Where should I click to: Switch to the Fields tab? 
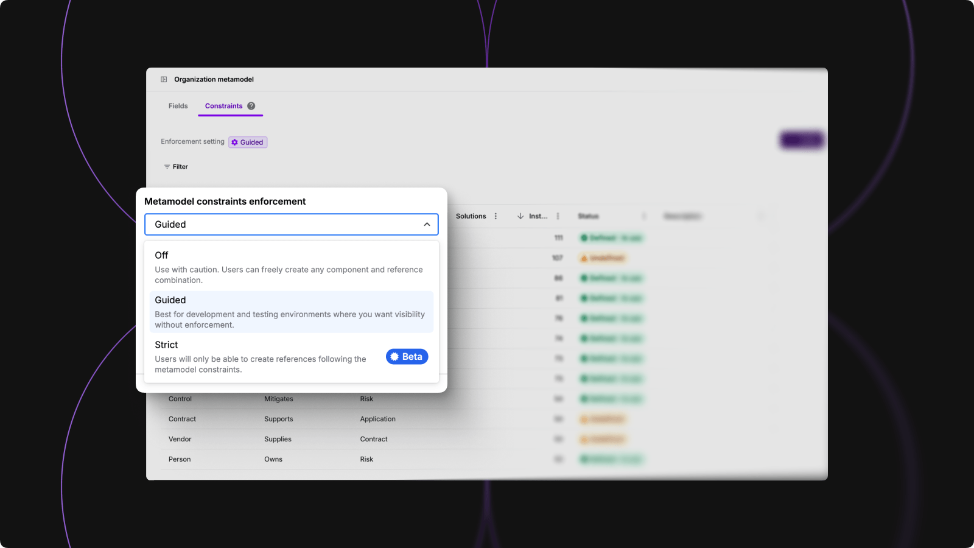[178, 106]
